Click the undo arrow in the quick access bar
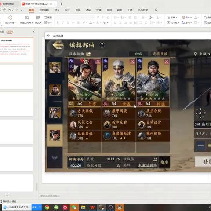211x211 pixels. coord(10,10)
